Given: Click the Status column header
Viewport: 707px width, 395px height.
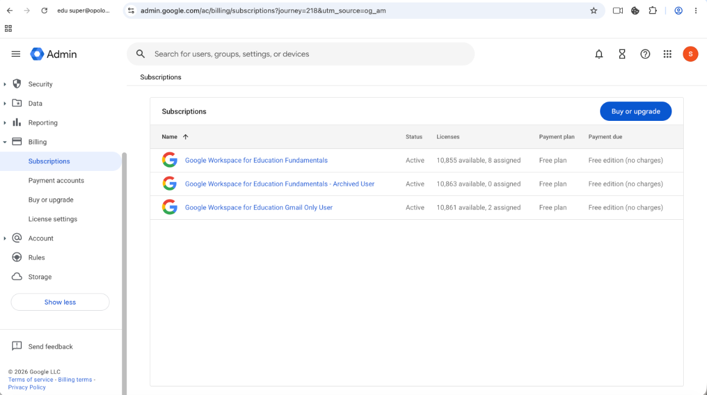Looking at the screenshot, I should pos(413,137).
